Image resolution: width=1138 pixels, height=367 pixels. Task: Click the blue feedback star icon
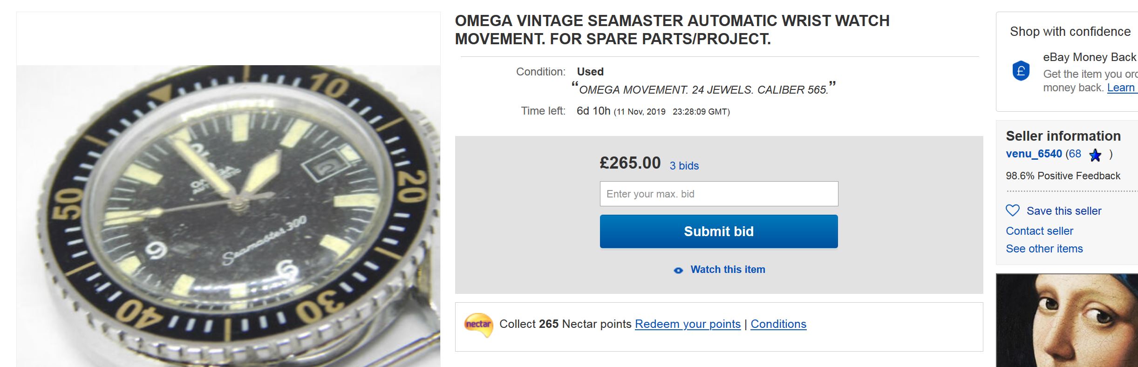click(1095, 155)
